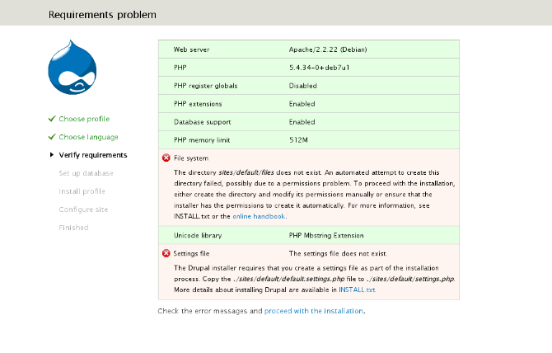The width and height of the screenshot is (552, 353).
Task: Select the Finished step
Action: pos(73,228)
